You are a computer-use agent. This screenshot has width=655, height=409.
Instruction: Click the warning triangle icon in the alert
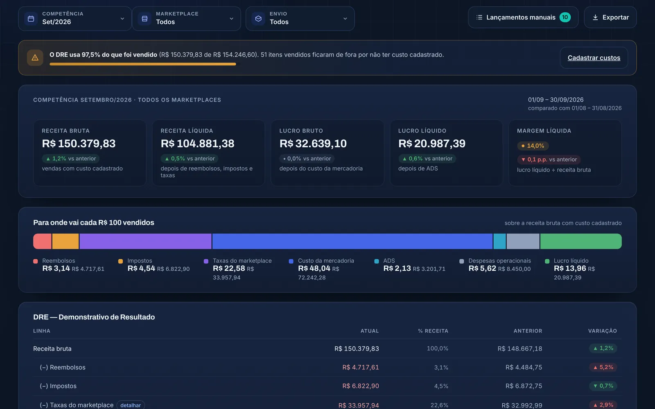click(x=35, y=58)
